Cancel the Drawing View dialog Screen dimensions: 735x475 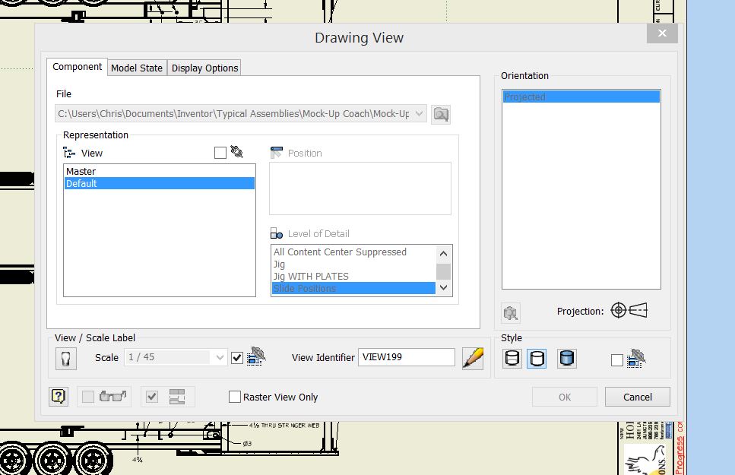click(x=637, y=396)
